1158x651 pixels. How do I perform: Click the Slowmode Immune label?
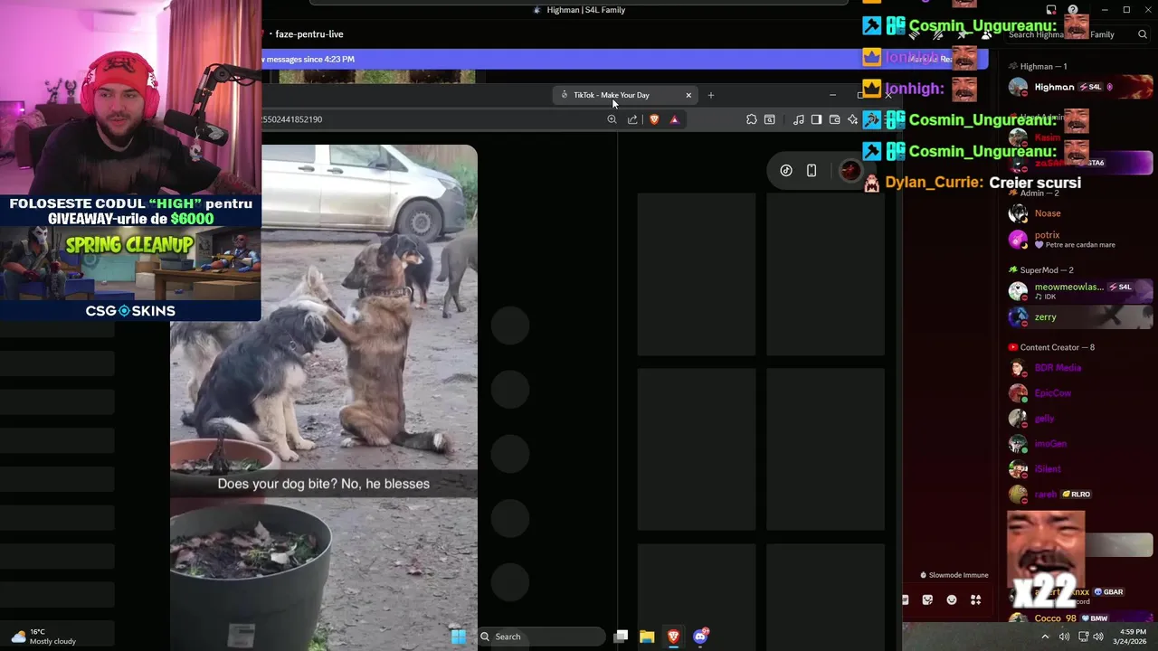pyautogui.click(x=954, y=575)
